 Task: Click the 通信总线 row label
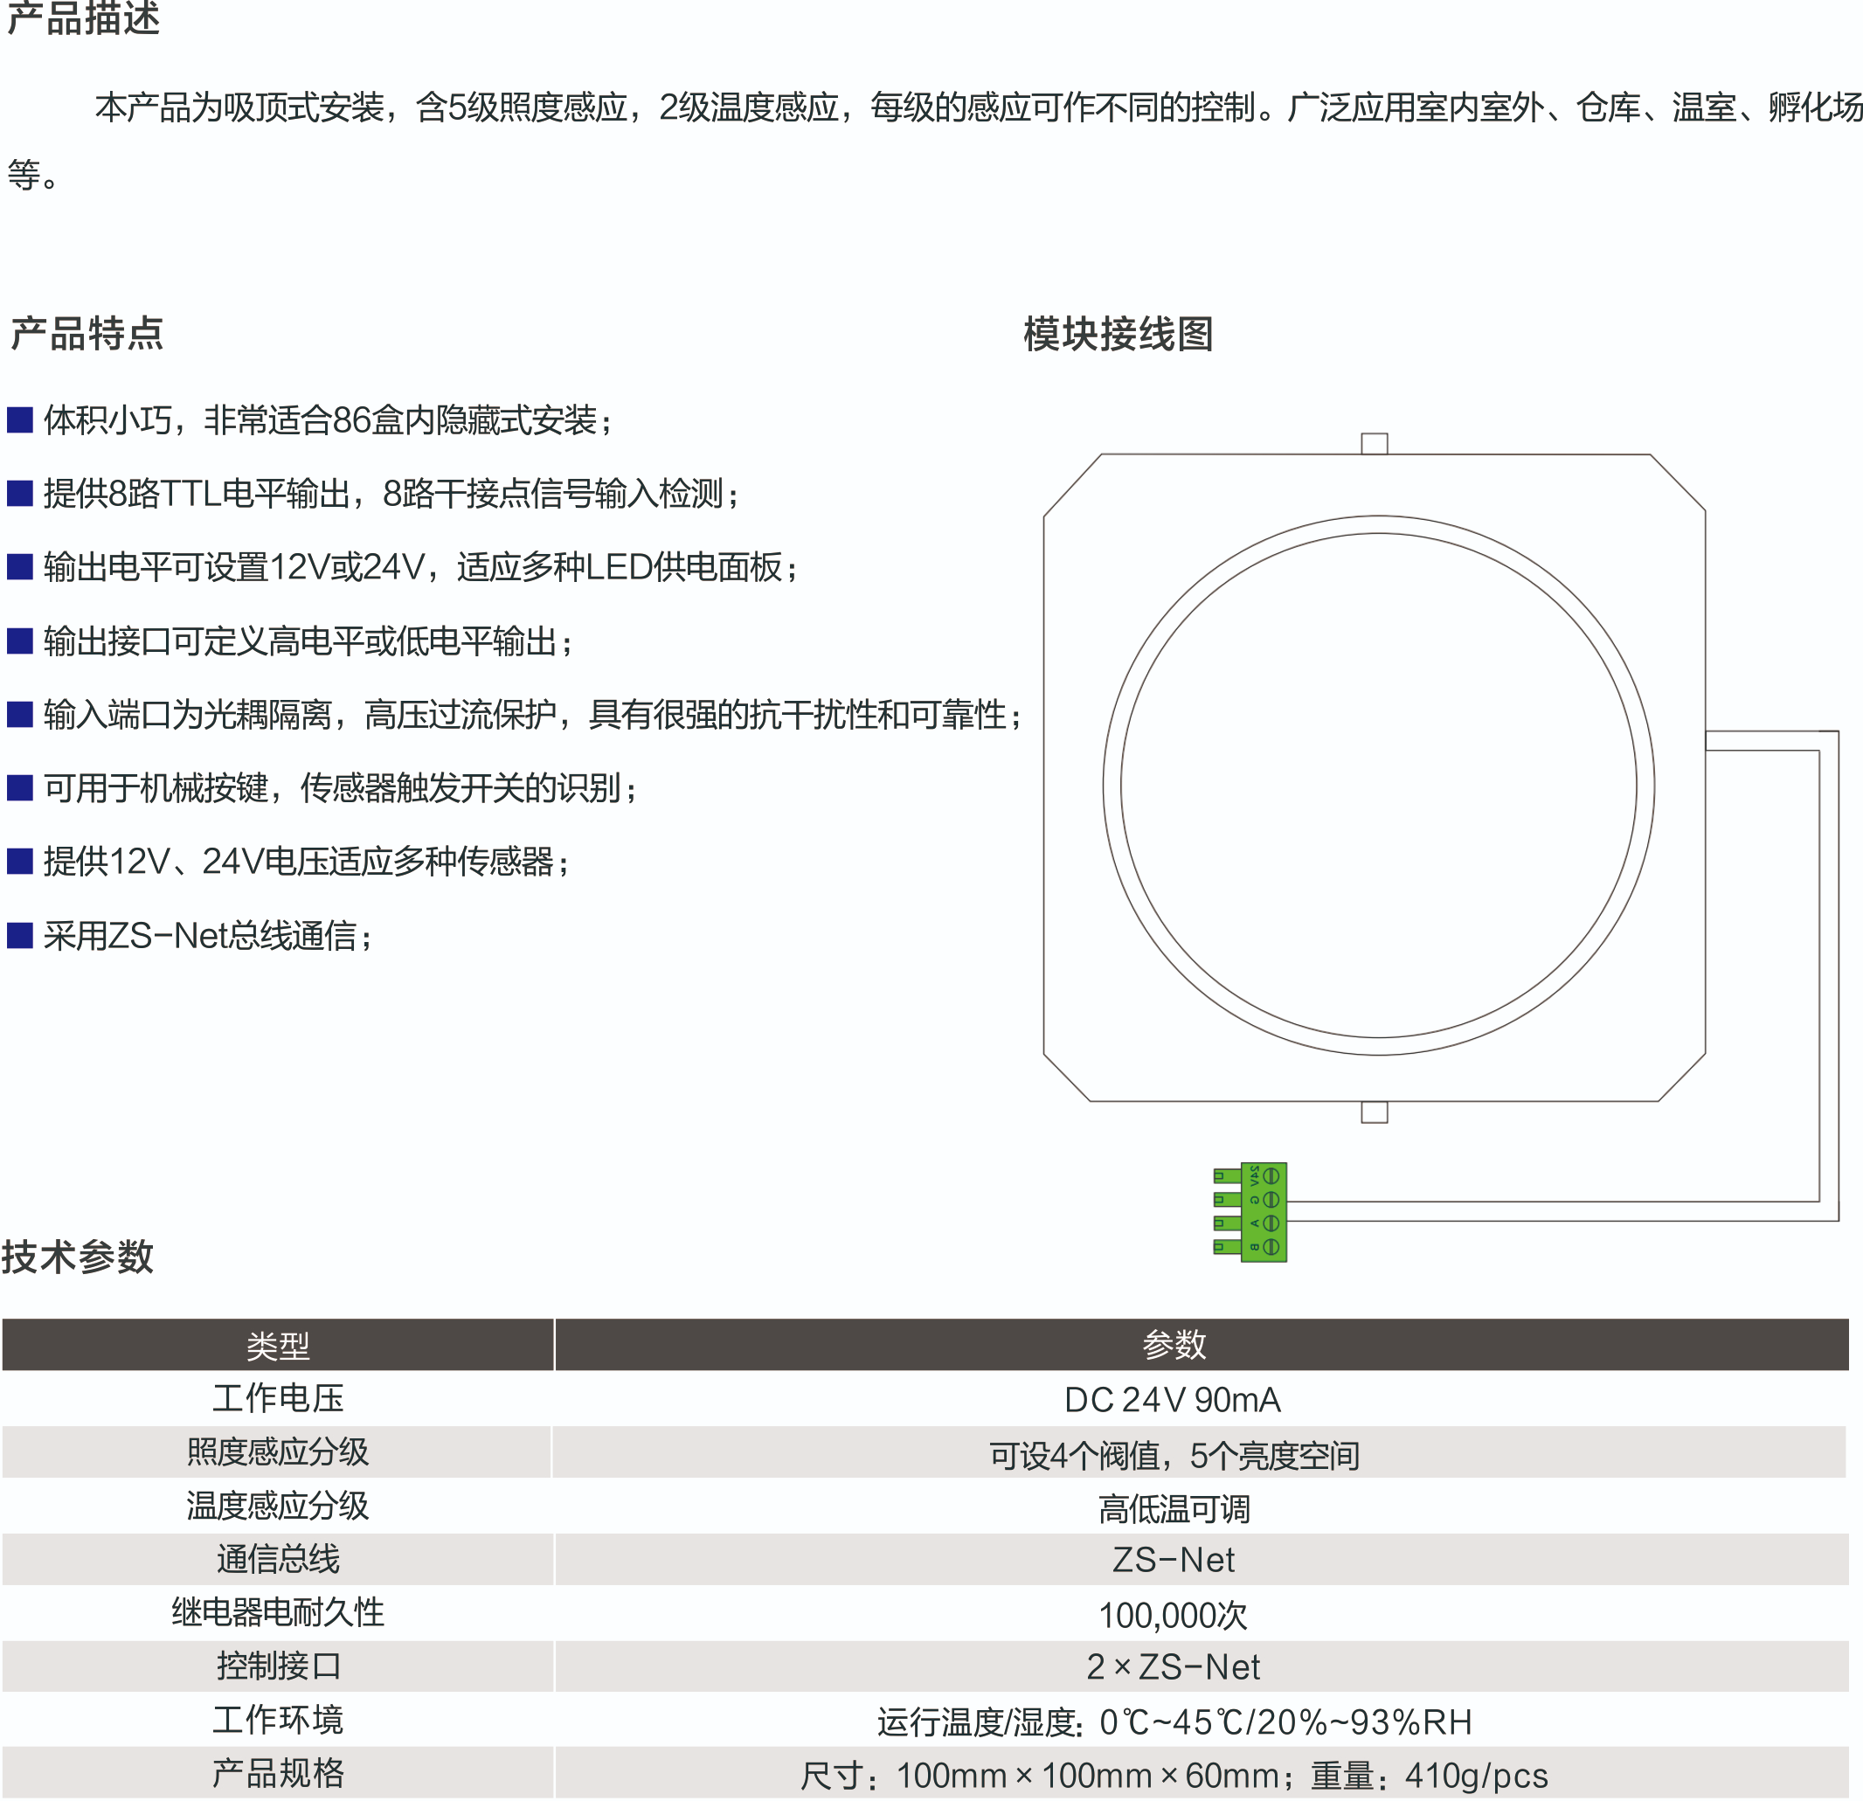(278, 1559)
